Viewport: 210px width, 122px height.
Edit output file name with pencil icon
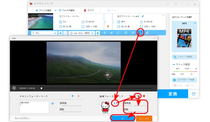click(x=143, y=16)
